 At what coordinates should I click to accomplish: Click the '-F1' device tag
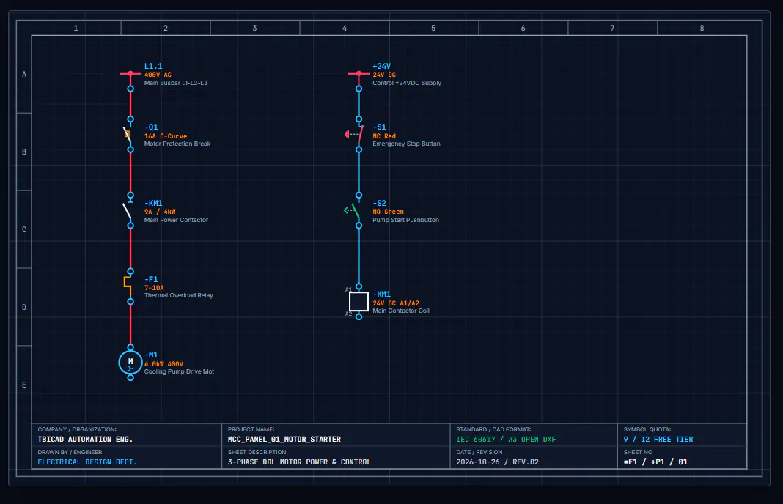point(151,279)
